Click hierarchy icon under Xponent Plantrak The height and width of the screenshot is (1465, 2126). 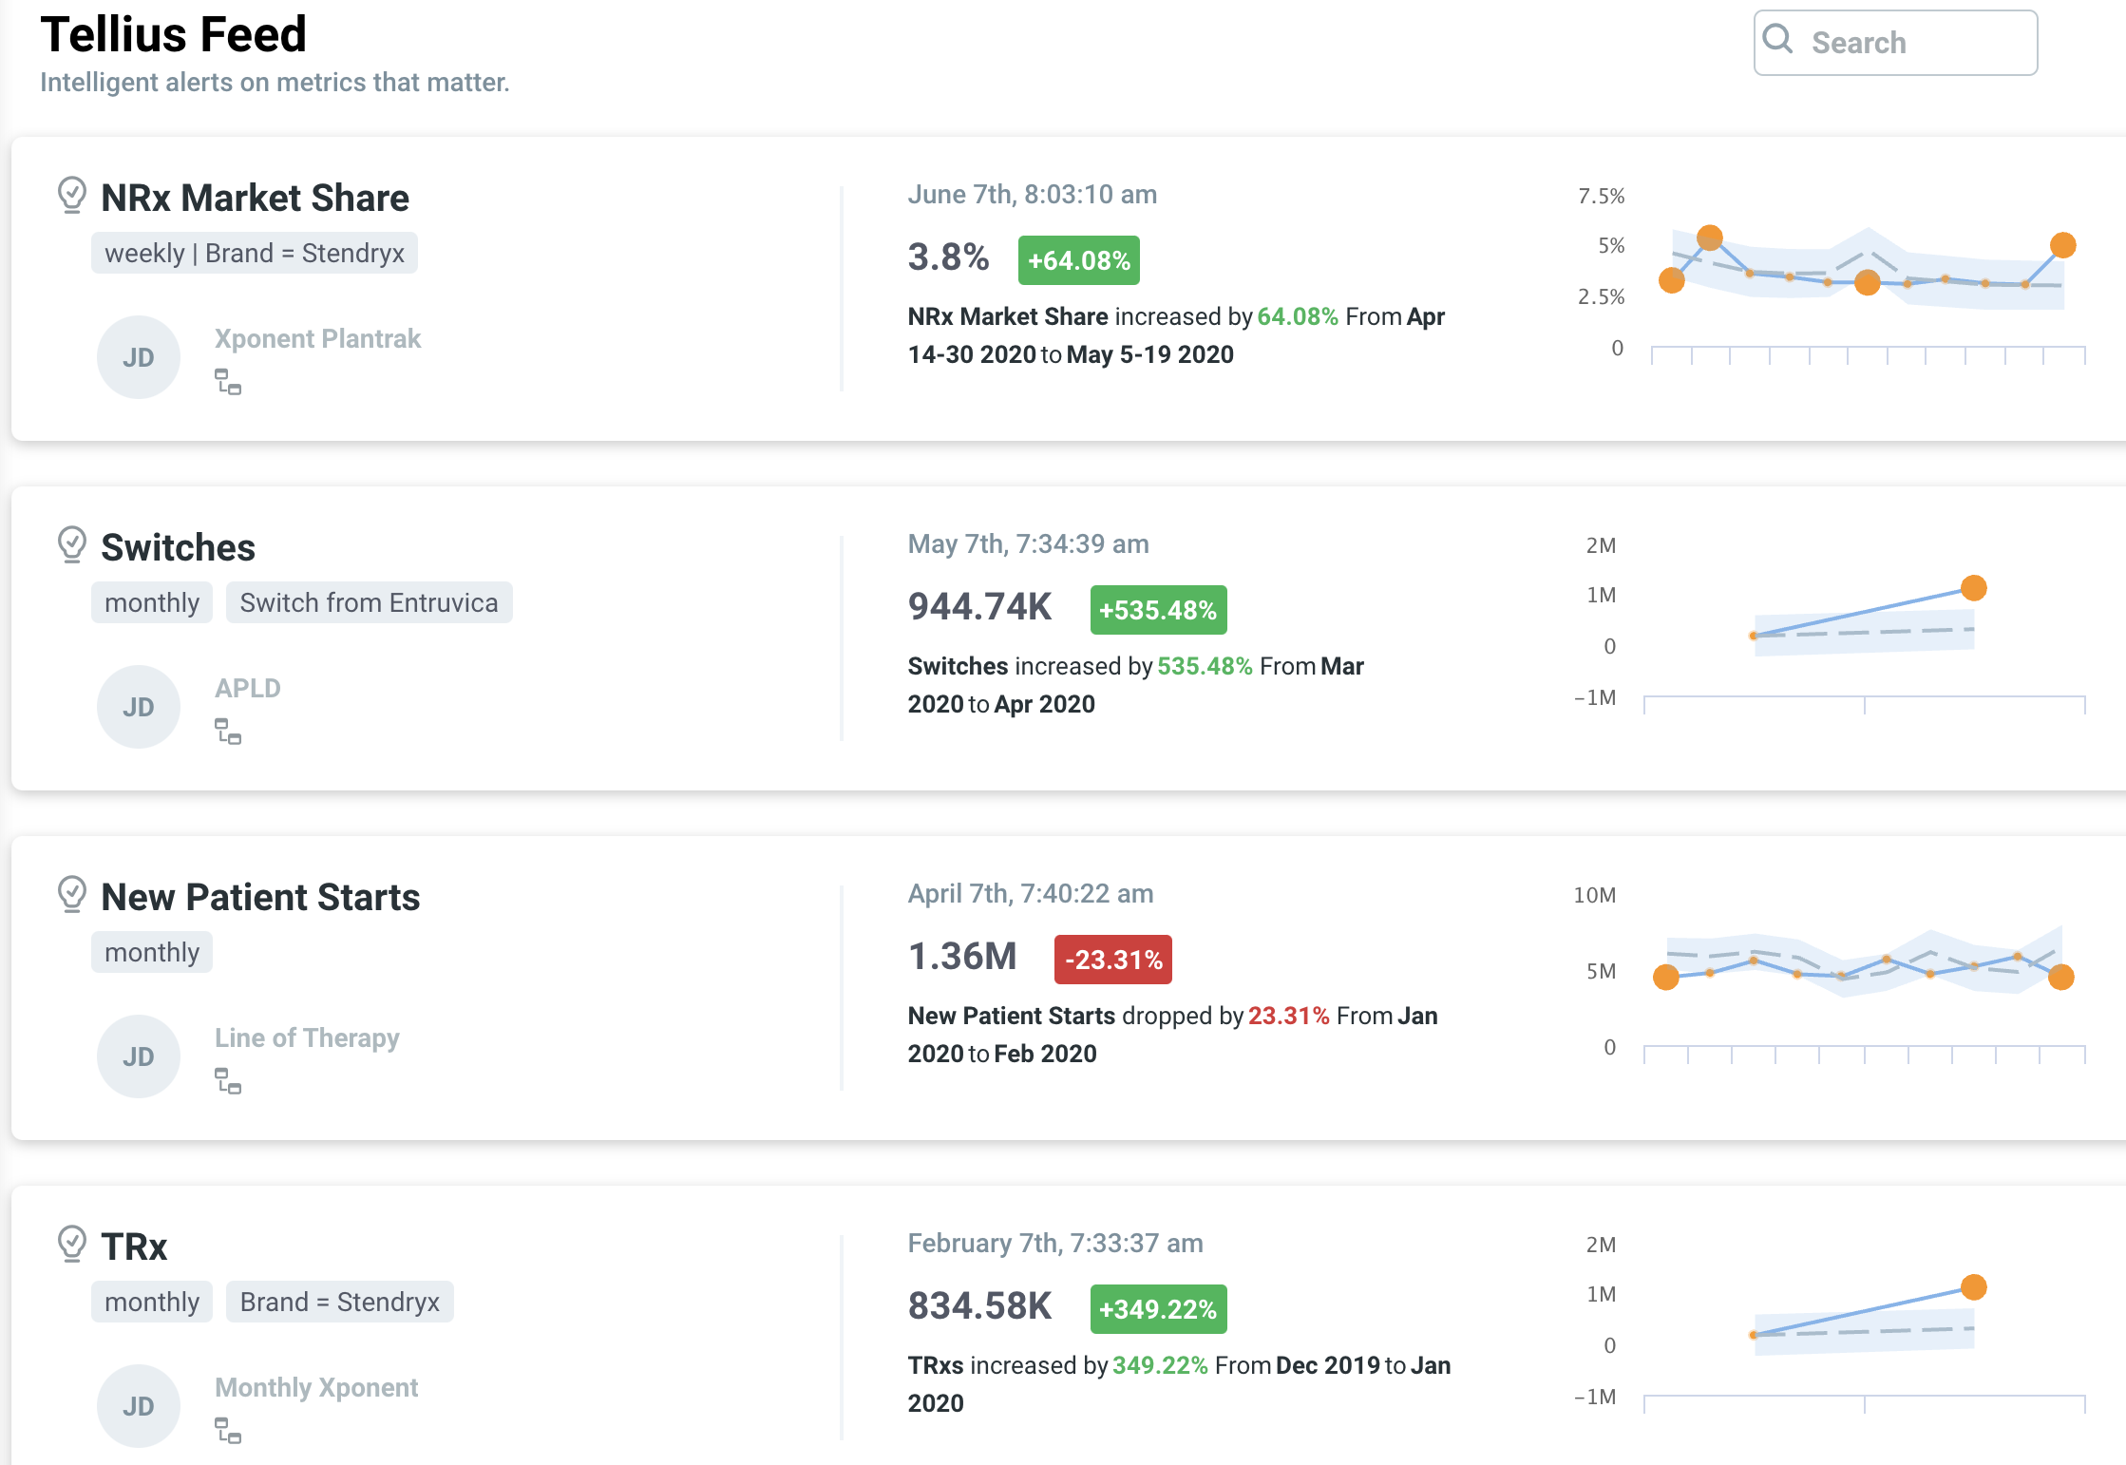(x=228, y=382)
